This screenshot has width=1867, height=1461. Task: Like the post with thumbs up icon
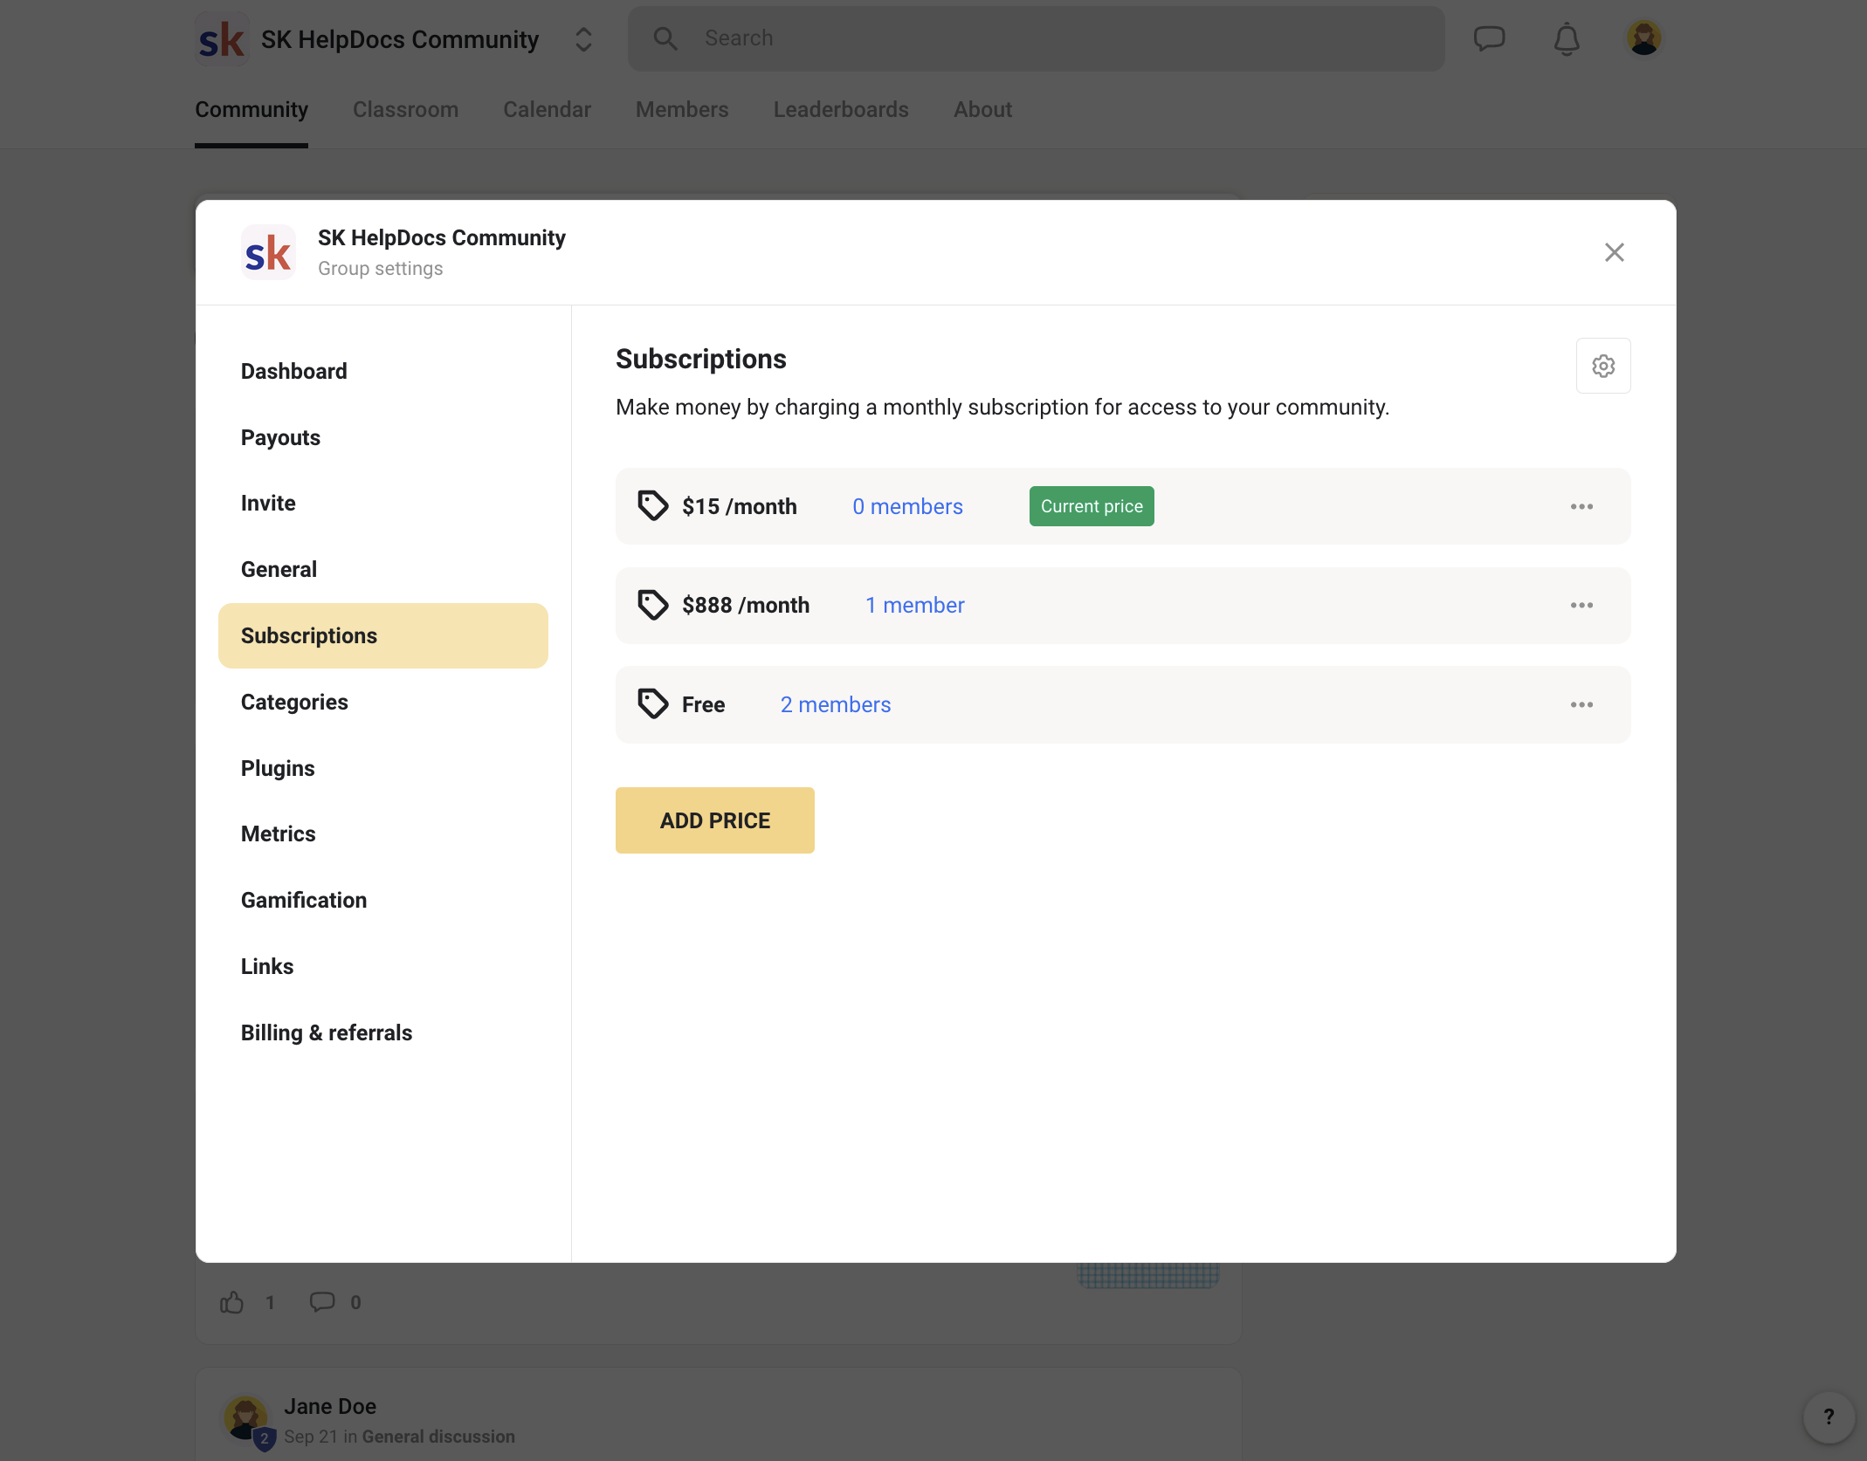(232, 1302)
